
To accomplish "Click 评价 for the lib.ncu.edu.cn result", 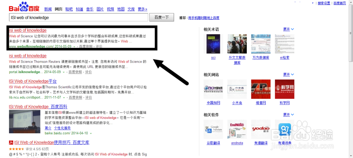I will click(89, 97).
